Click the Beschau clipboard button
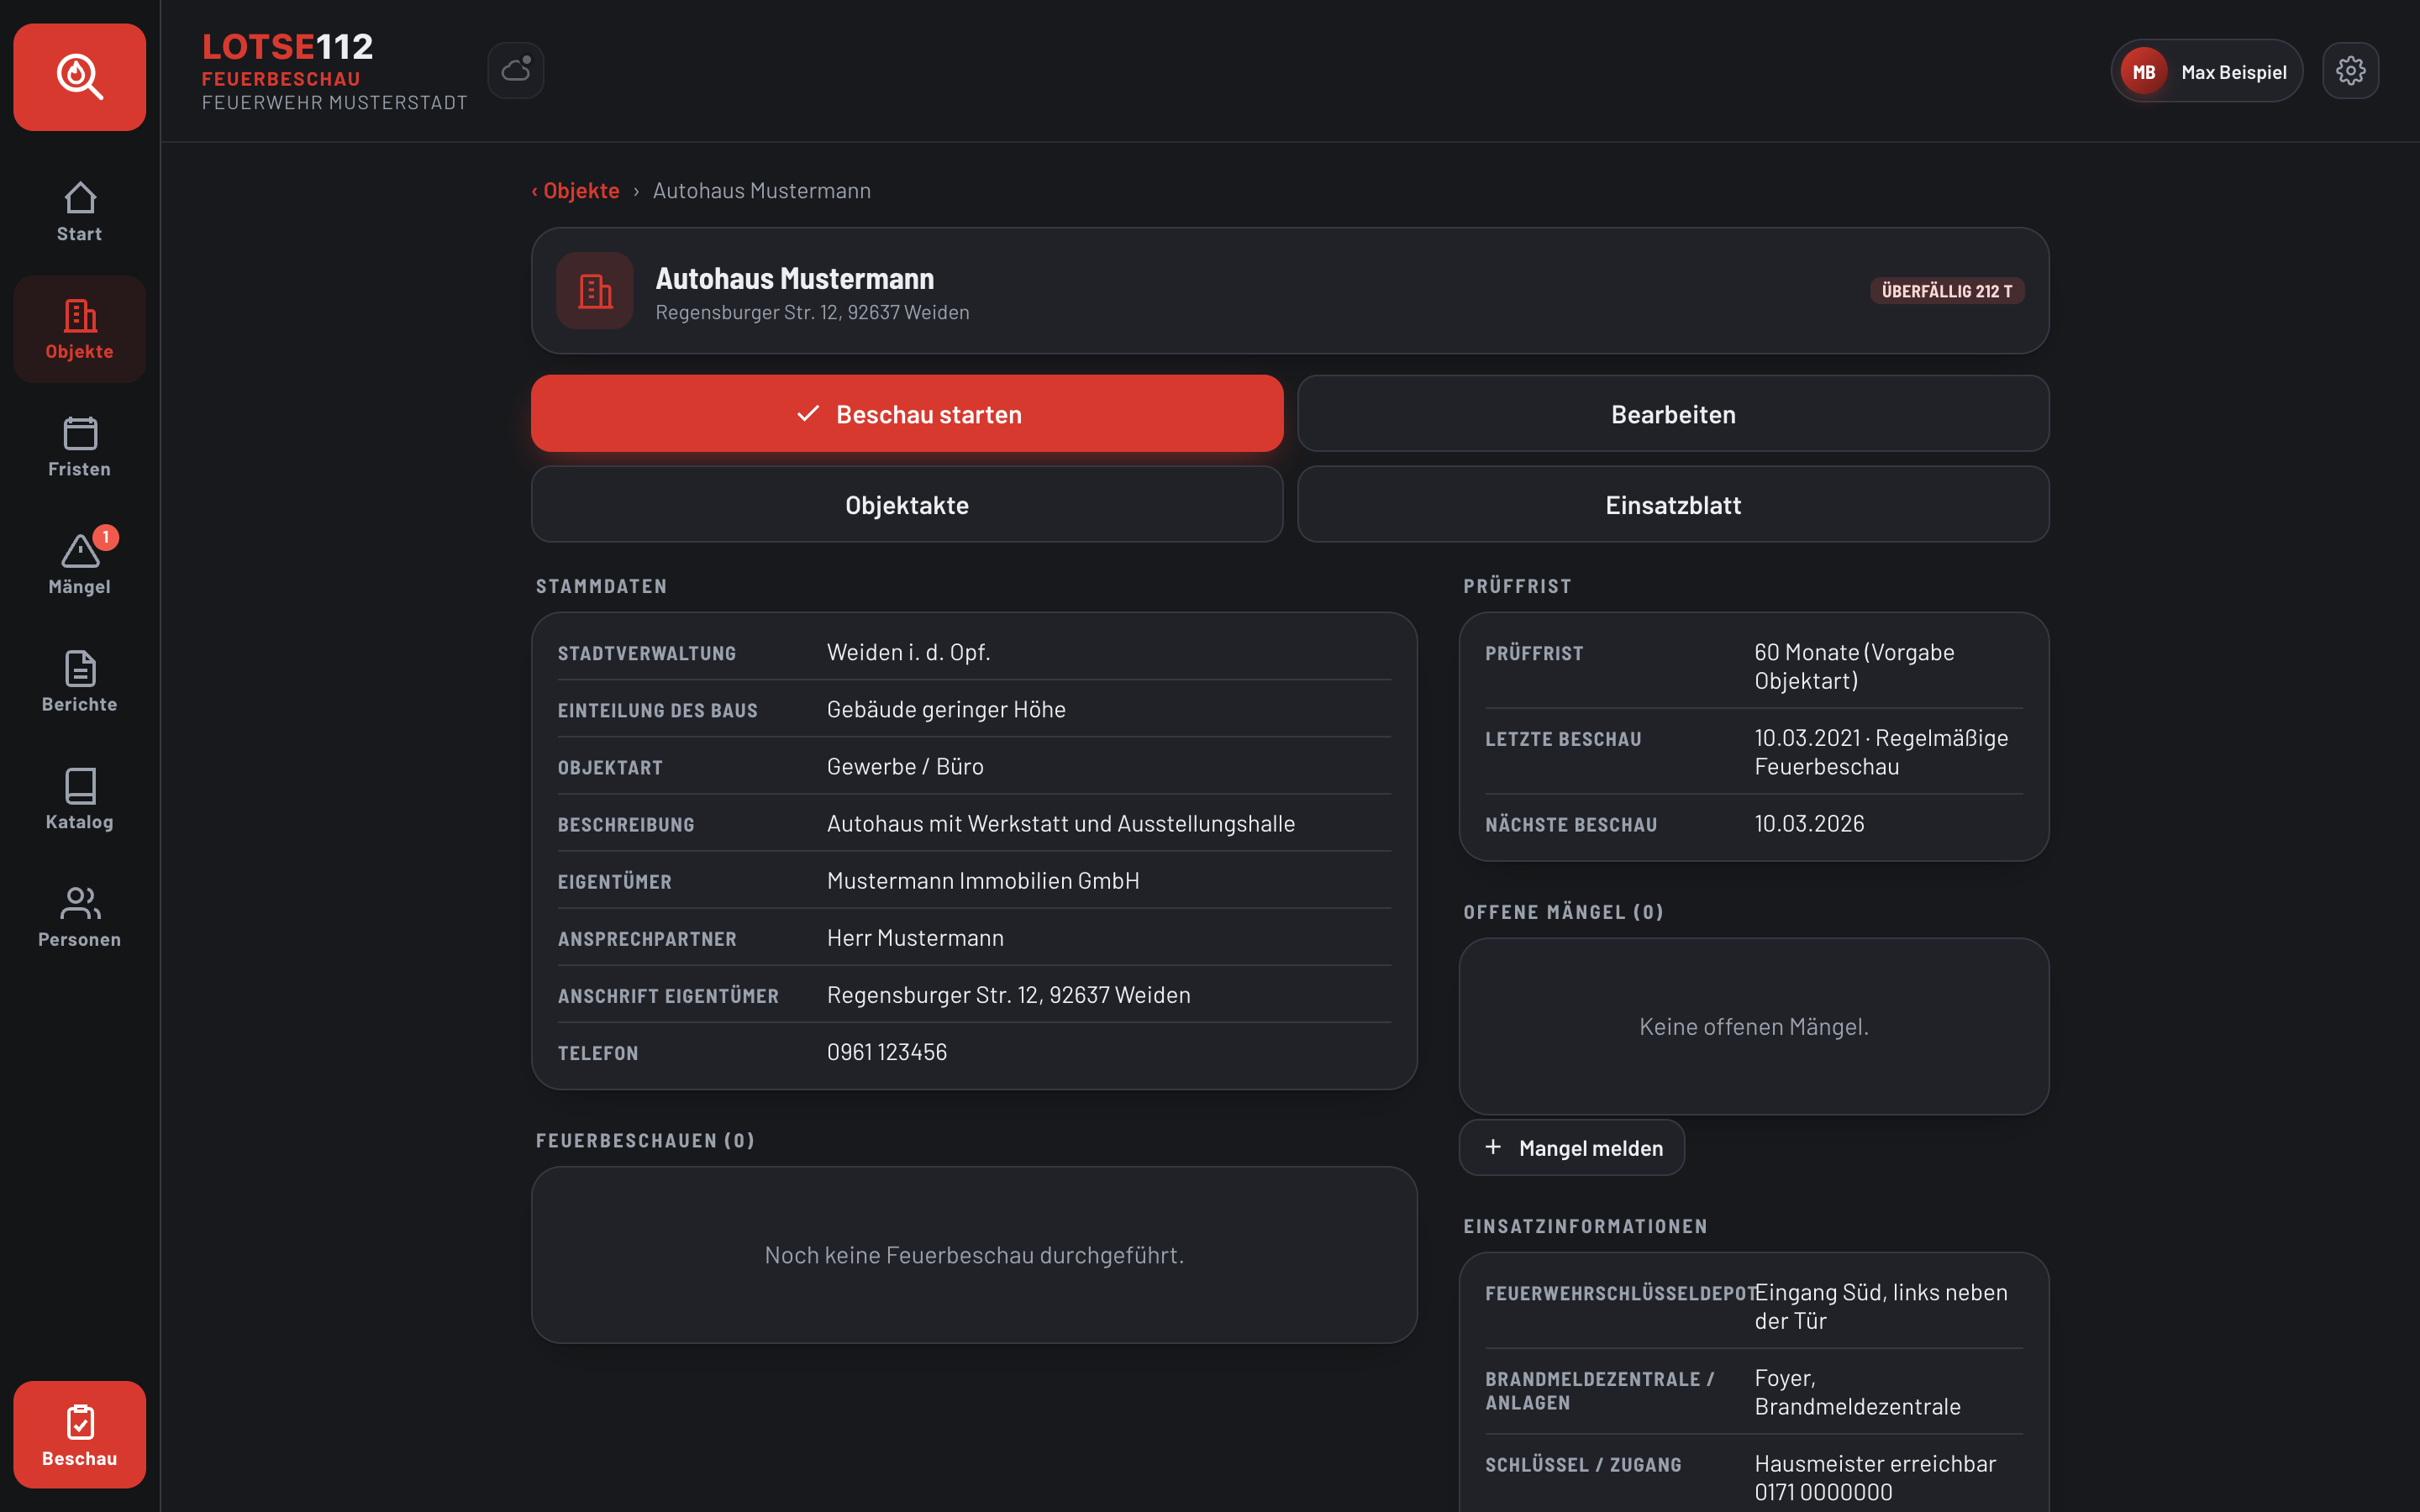This screenshot has width=2420, height=1512. 80,1434
